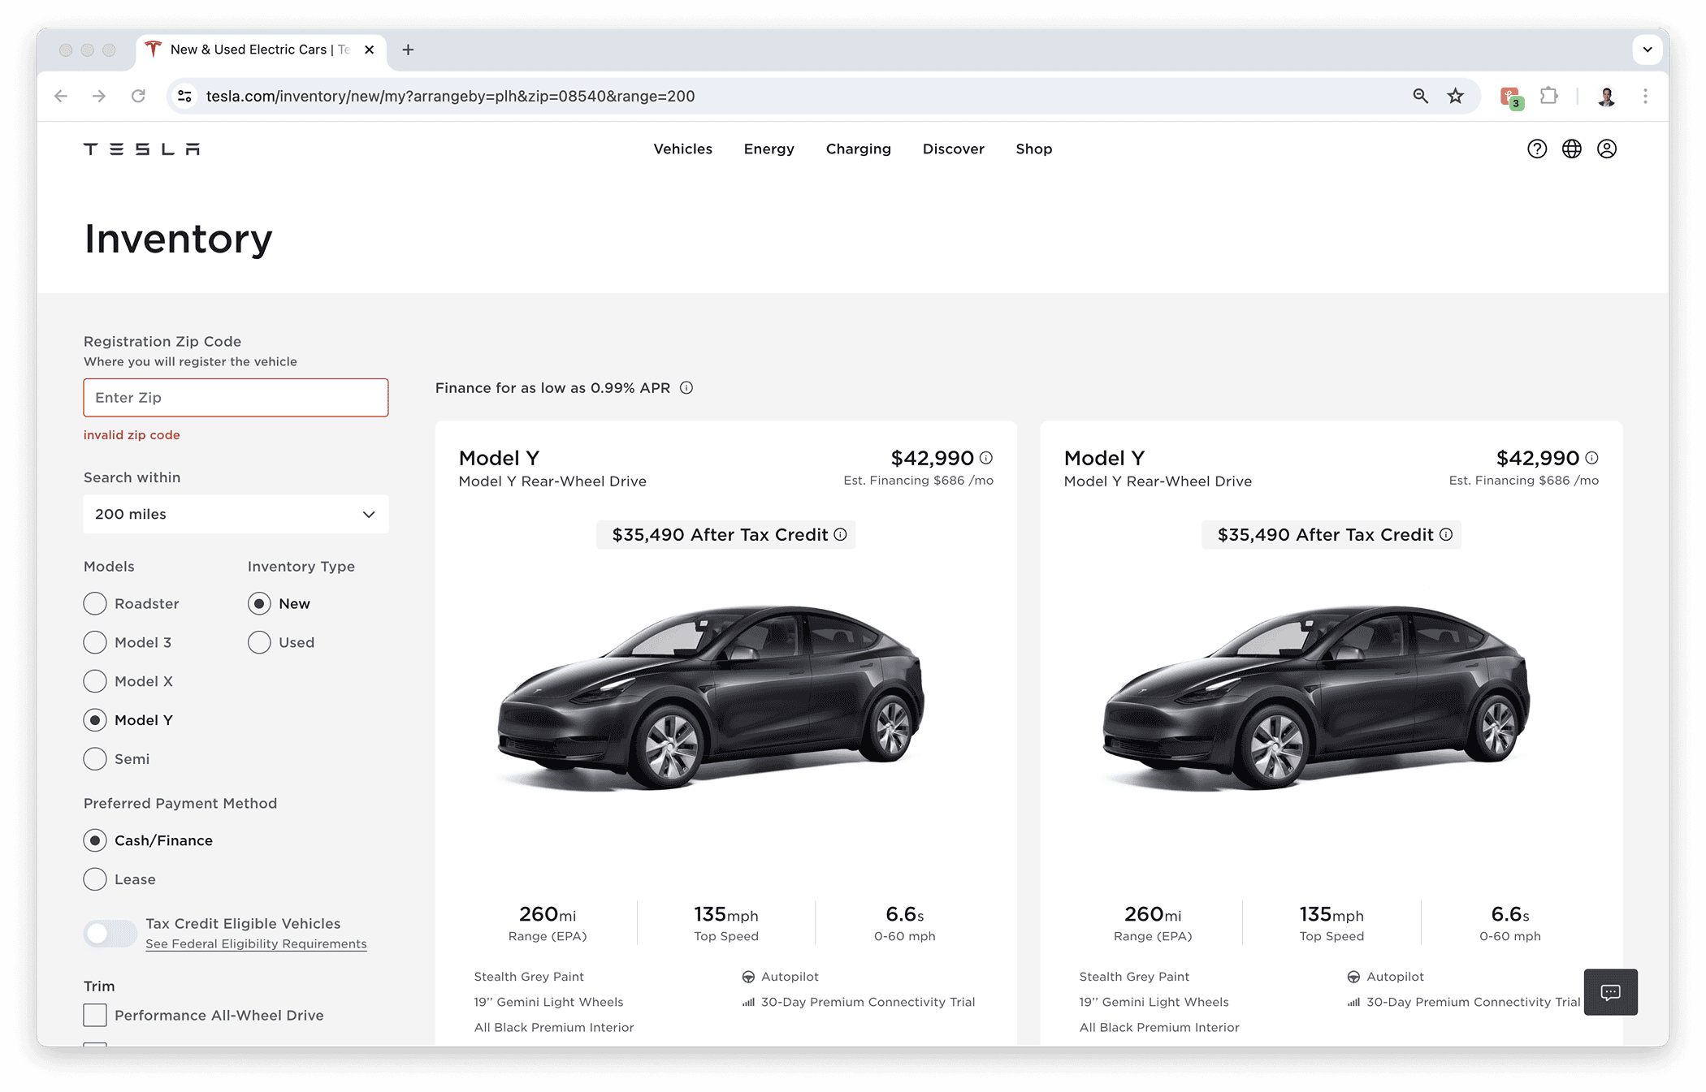Select the Used inventory type radio
Image resolution: width=1706 pixels, height=1092 pixels.
259,642
